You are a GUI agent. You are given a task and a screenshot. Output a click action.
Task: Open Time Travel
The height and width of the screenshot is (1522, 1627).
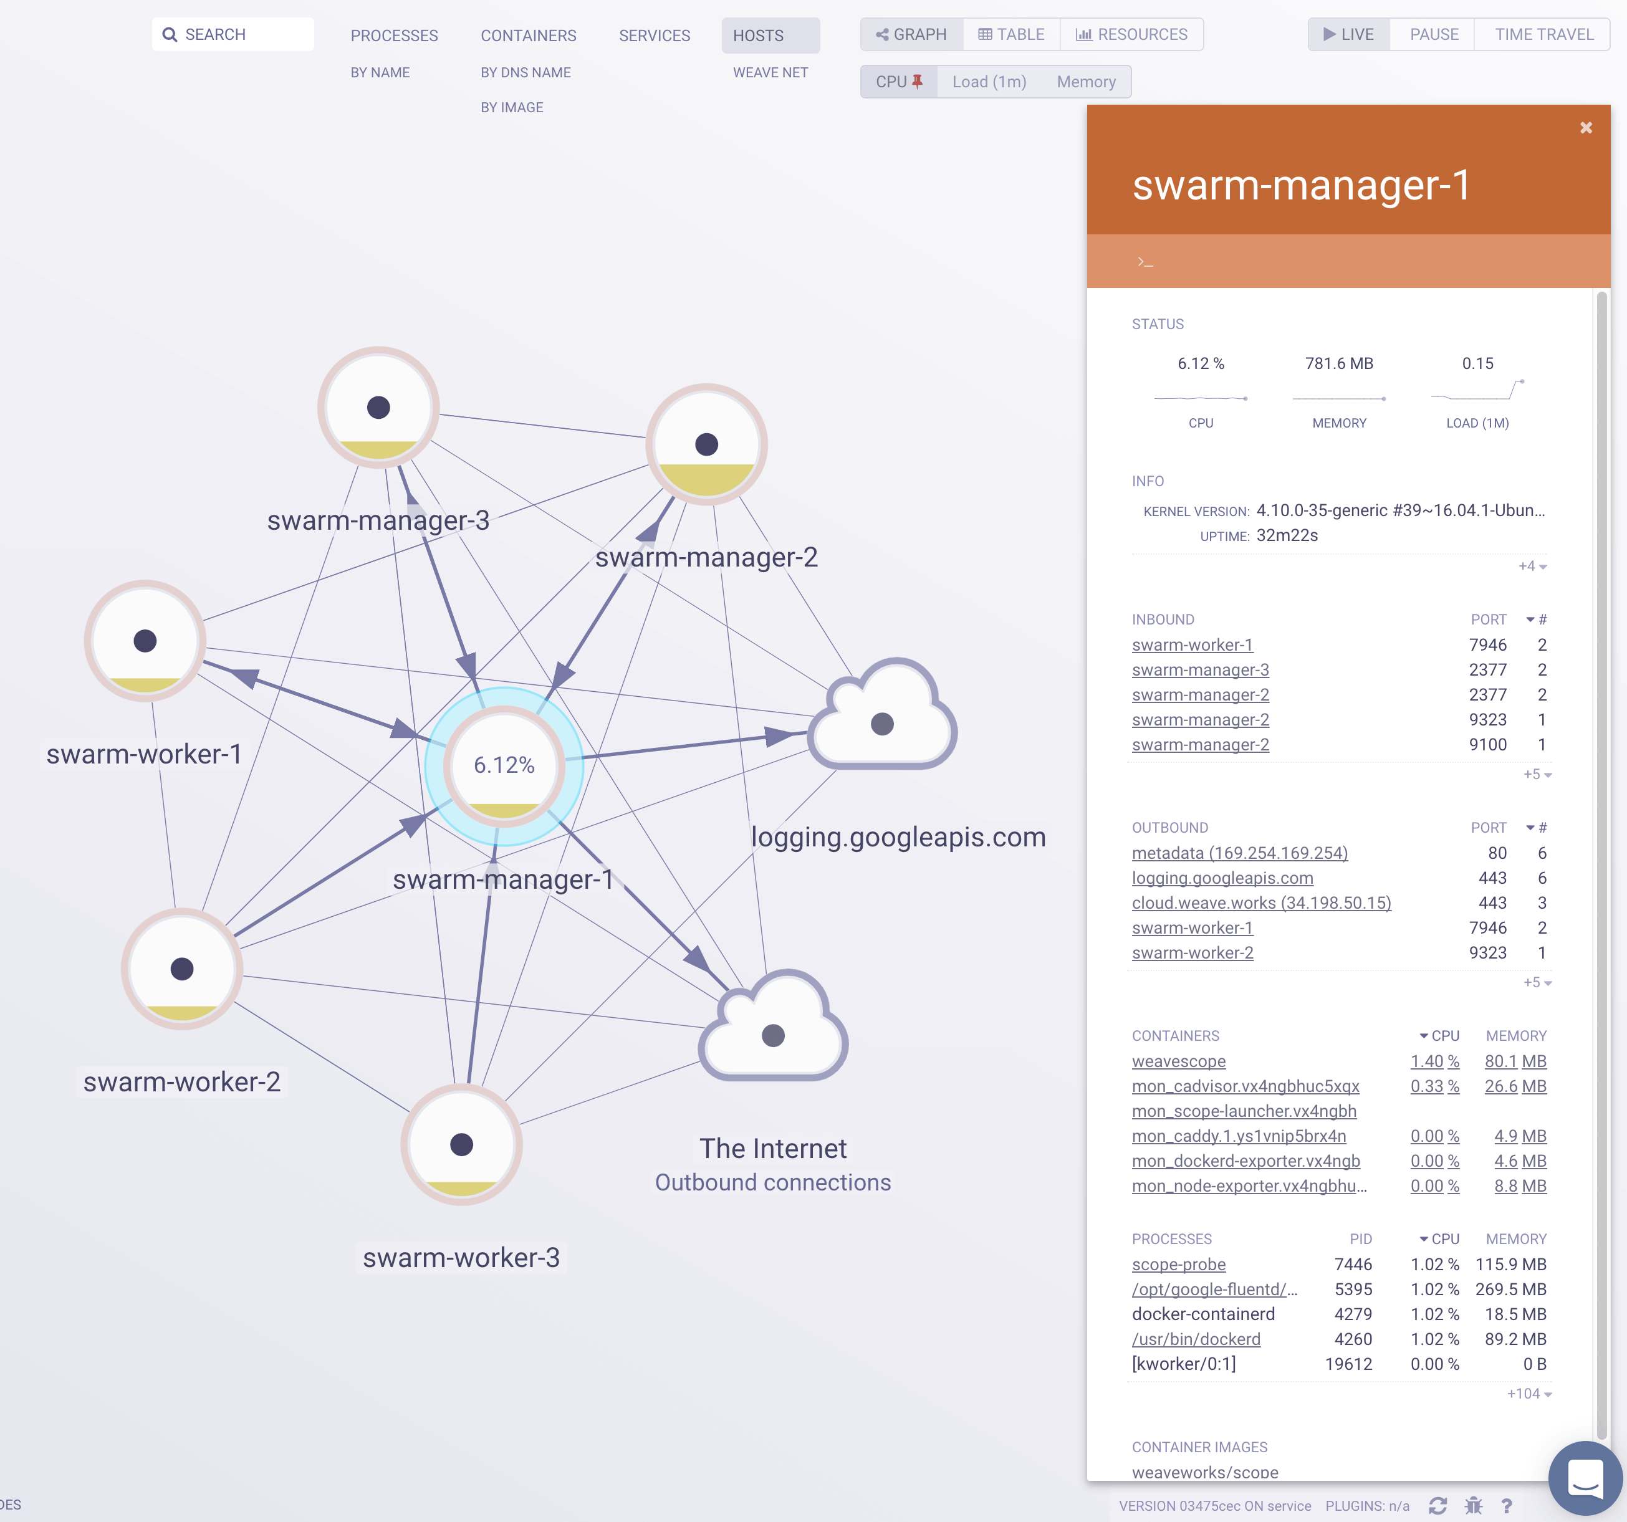[1543, 34]
